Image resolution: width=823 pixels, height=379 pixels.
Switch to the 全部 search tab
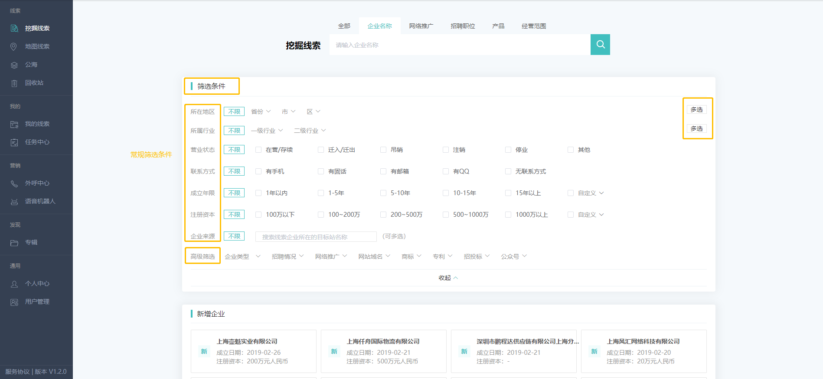click(x=344, y=26)
